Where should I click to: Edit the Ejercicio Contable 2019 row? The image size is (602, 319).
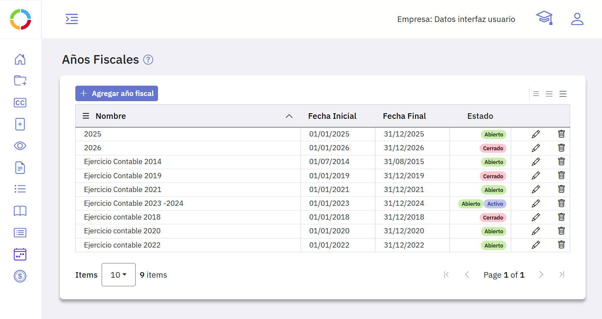[x=536, y=176]
